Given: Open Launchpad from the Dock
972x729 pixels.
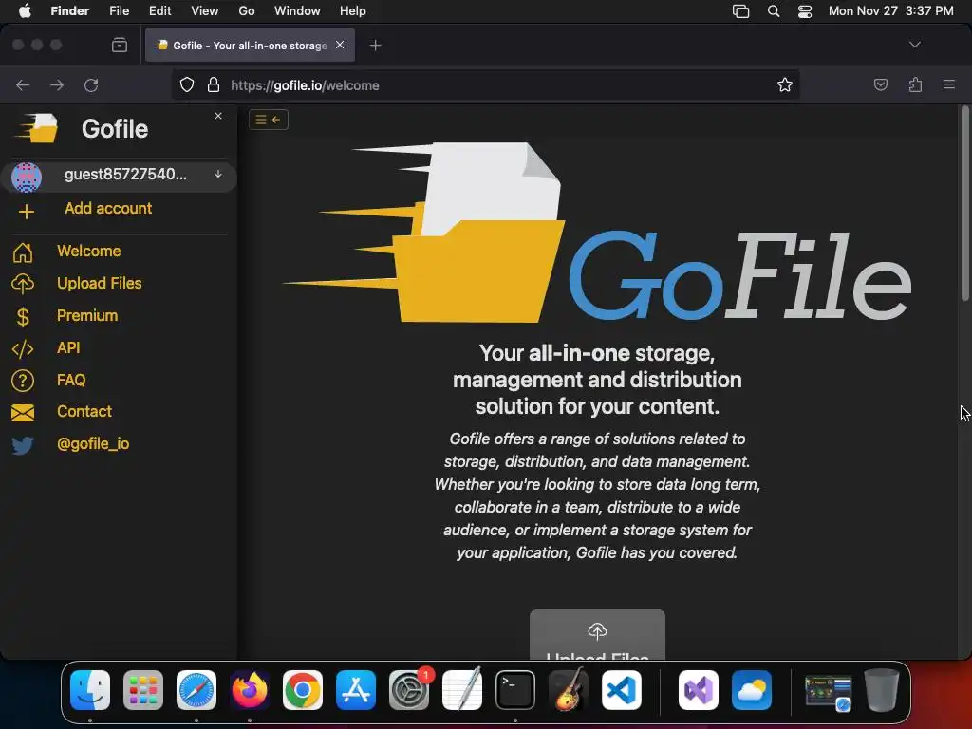Looking at the screenshot, I should [143, 690].
